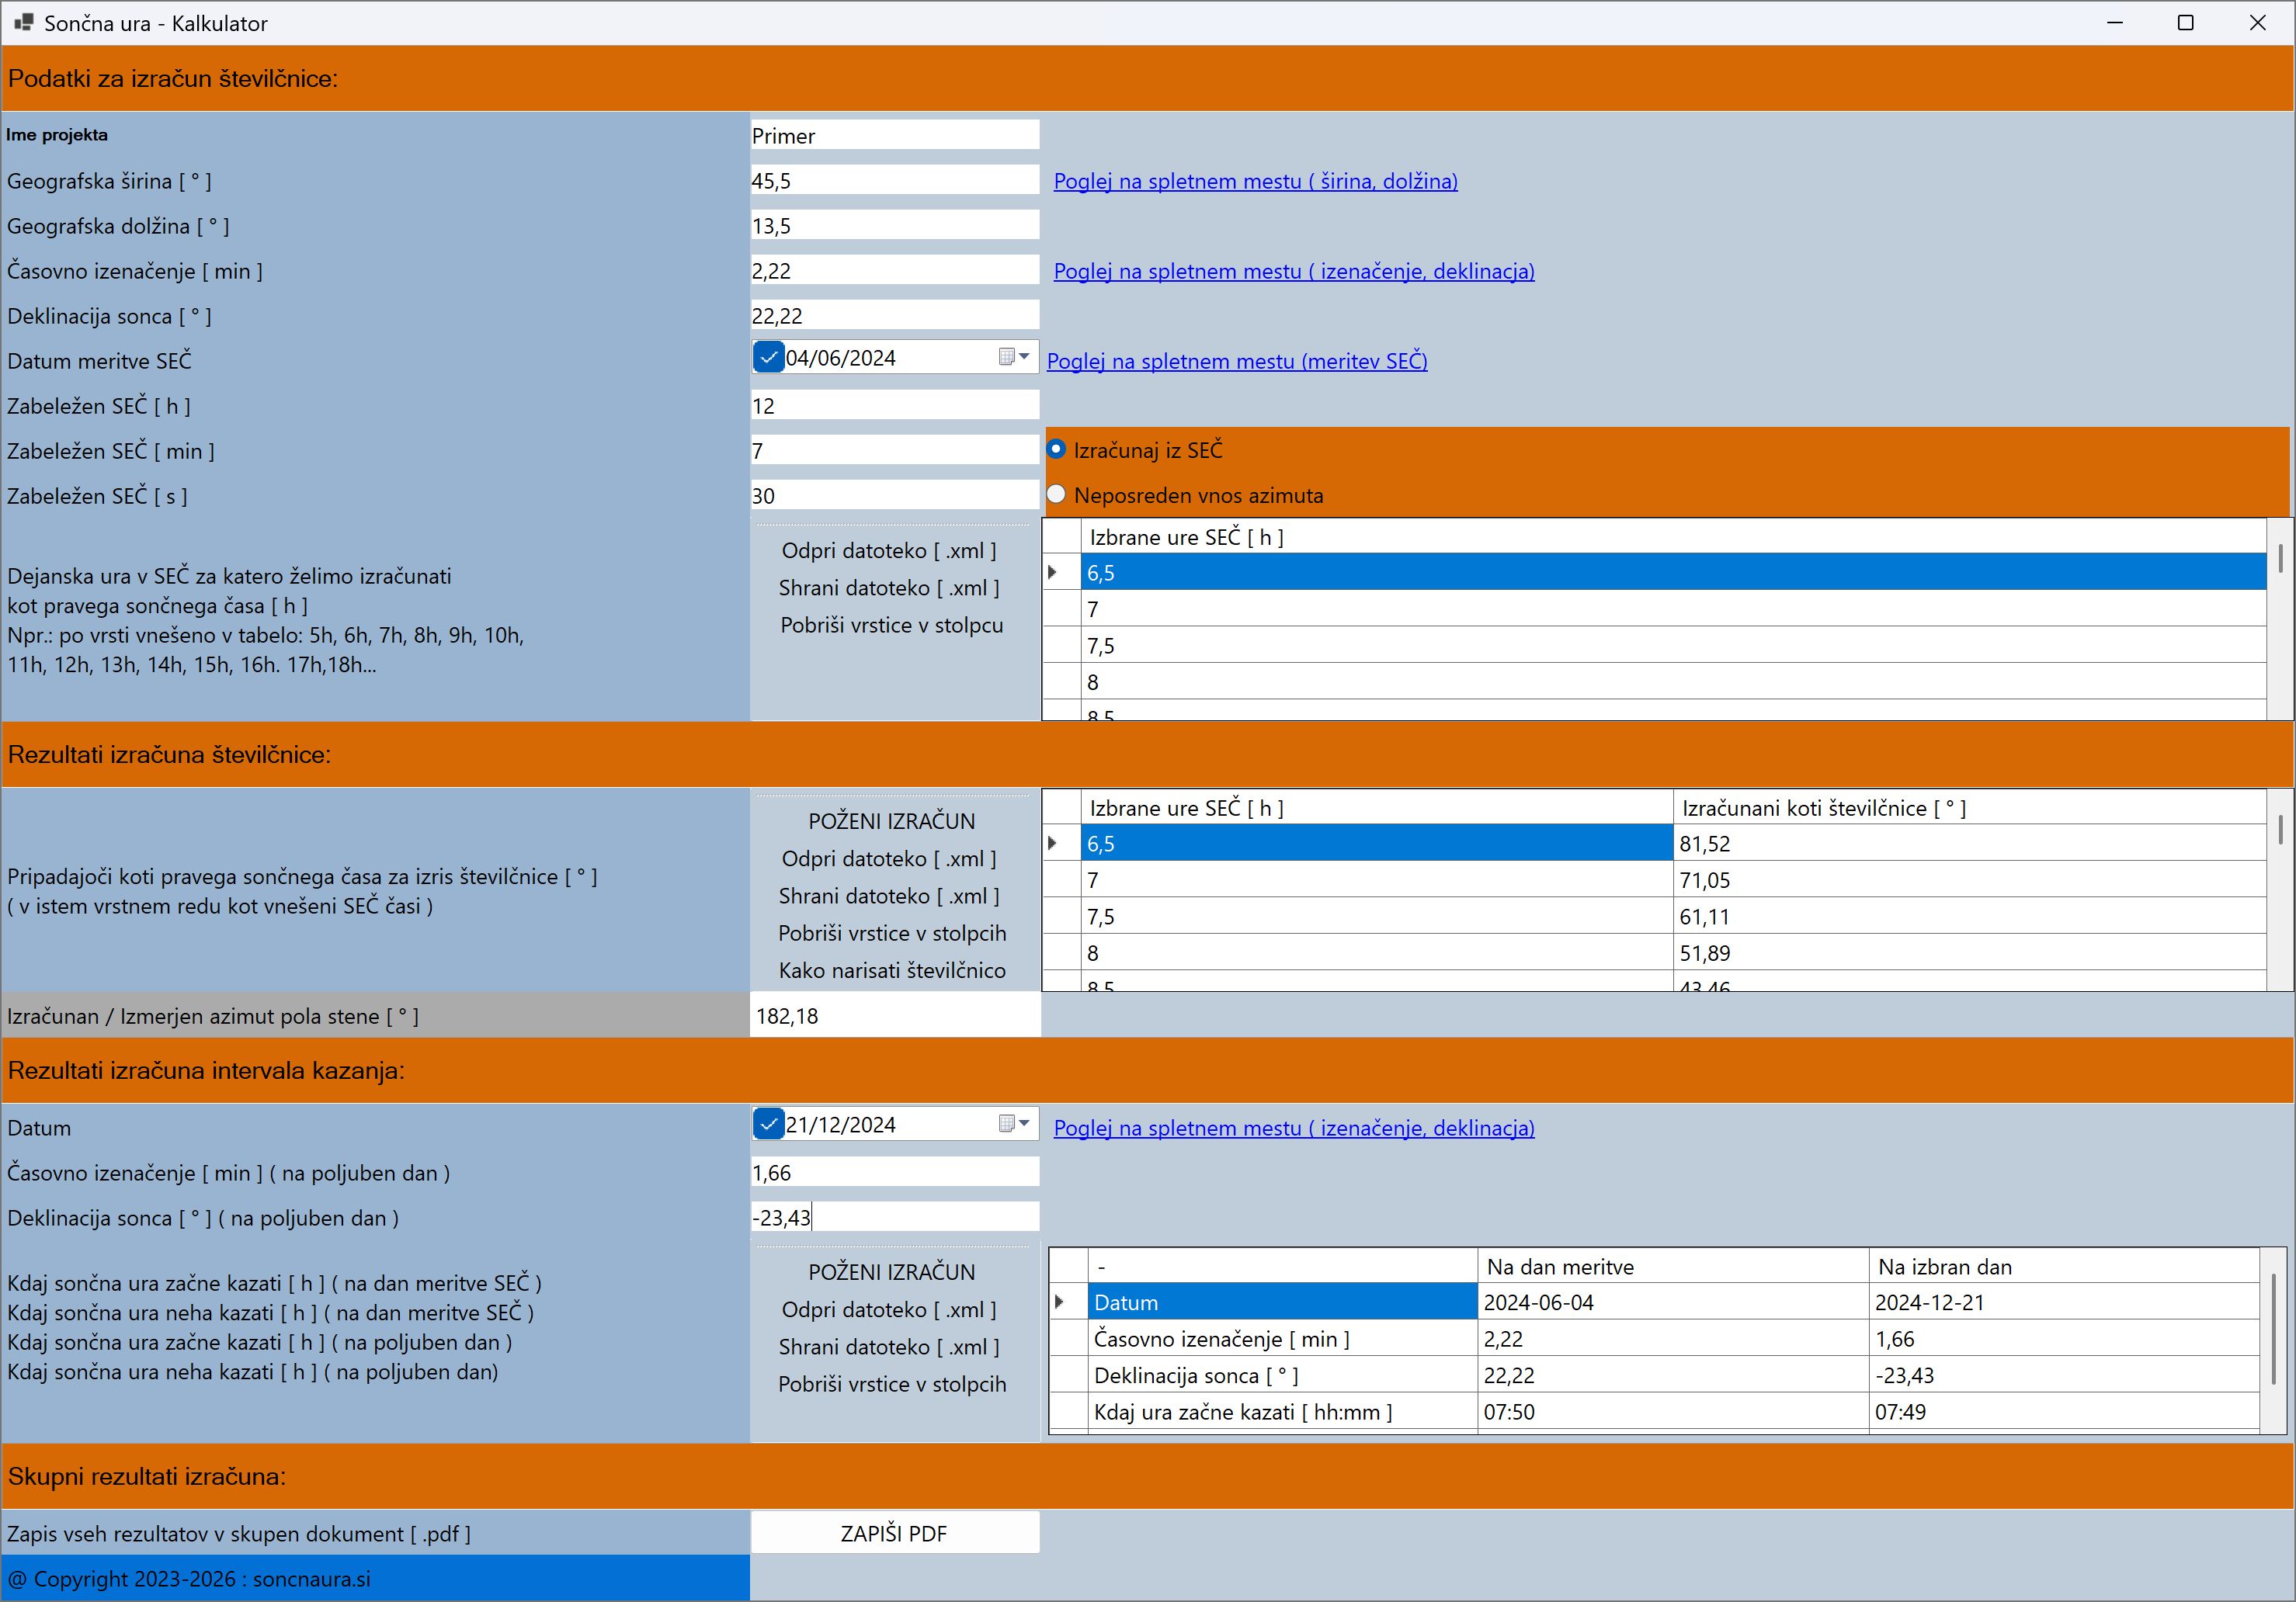Viewport: 2296px width, 1602px height.
Task: Select the Neposreden vnos azimuta option
Action: 1056,494
